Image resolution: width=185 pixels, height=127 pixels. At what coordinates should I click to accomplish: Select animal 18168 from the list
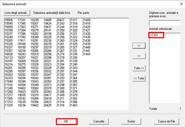(x=22, y=44)
